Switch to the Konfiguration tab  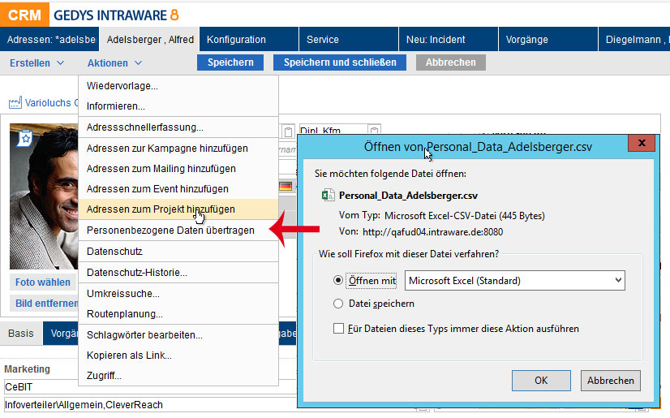tap(236, 39)
